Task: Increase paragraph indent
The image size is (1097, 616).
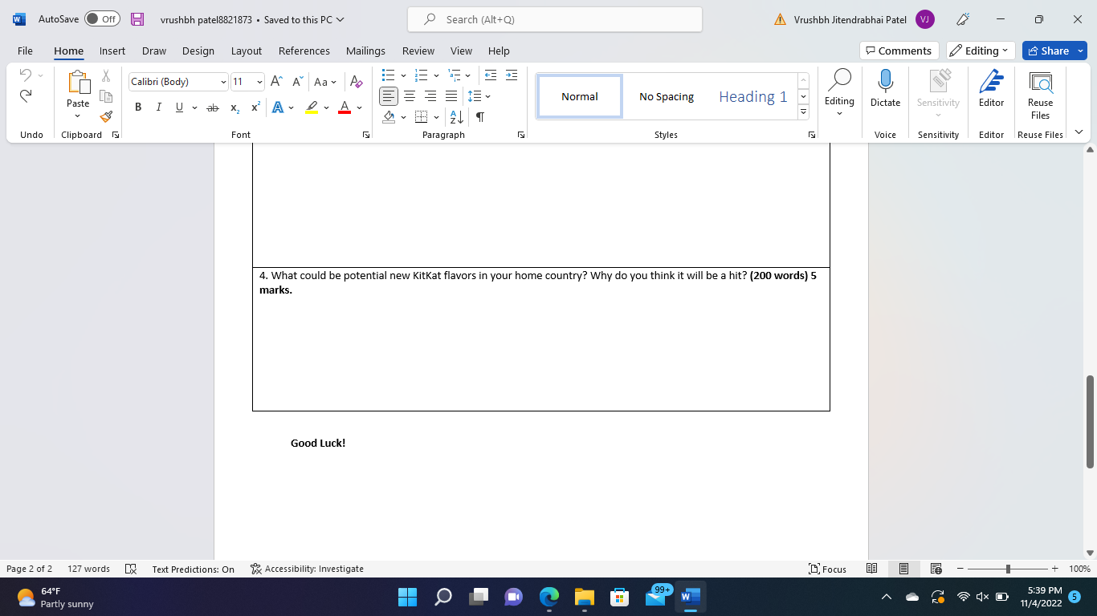Action: [511, 75]
